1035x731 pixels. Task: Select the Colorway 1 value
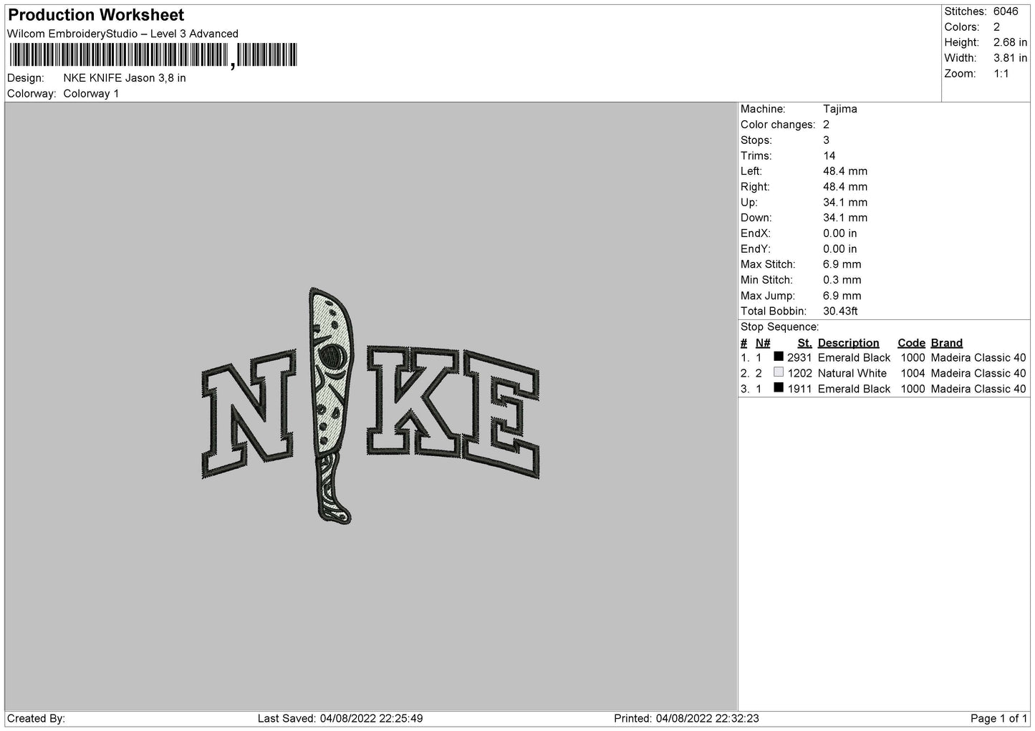[x=91, y=94]
